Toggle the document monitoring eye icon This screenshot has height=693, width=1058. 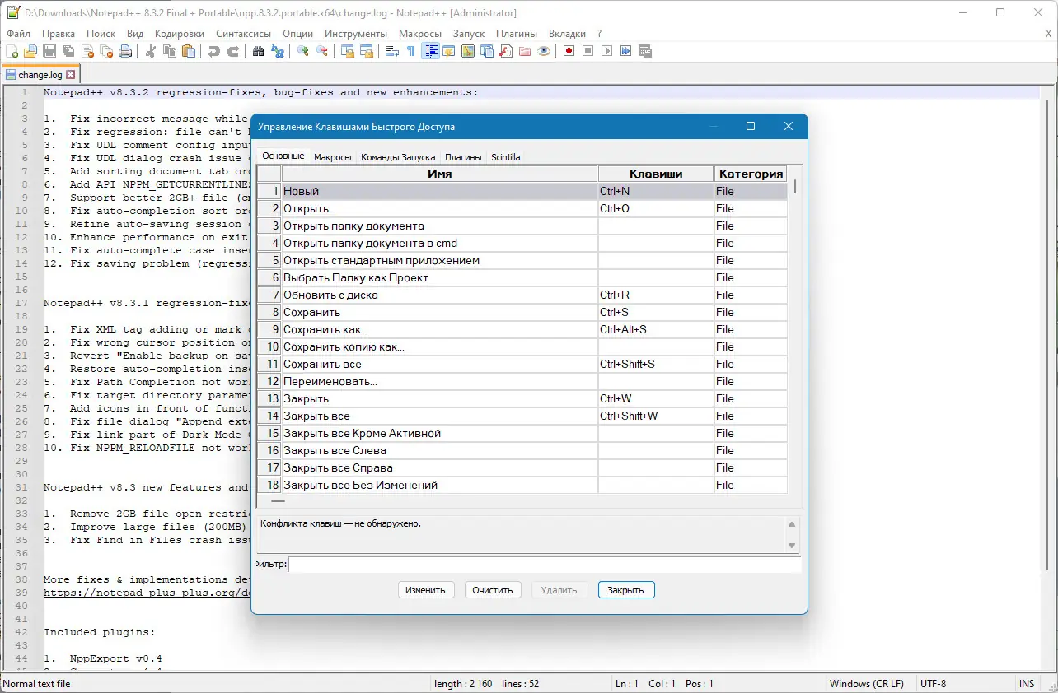pyautogui.click(x=544, y=51)
